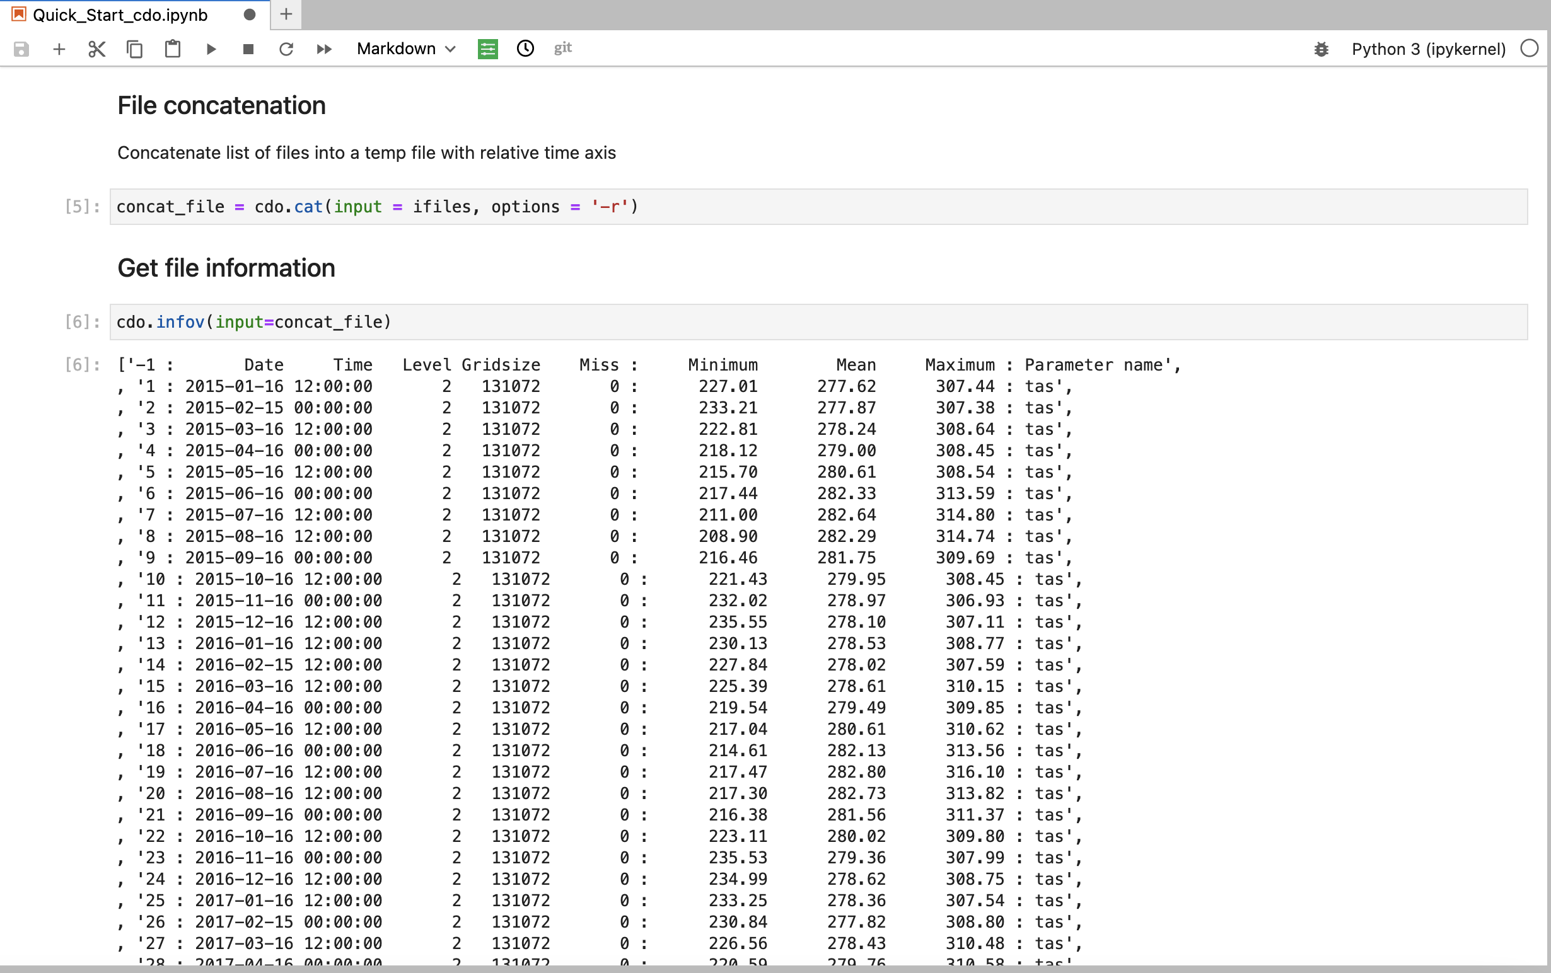The height and width of the screenshot is (973, 1551).
Task: Click the clock icon in the toolbar
Action: pos(525,49)
